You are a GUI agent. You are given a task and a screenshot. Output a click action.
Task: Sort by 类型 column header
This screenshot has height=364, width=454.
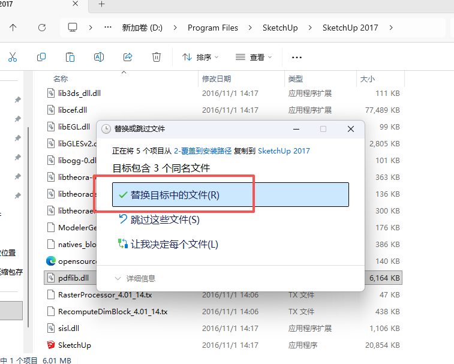[x=296, y=79]
